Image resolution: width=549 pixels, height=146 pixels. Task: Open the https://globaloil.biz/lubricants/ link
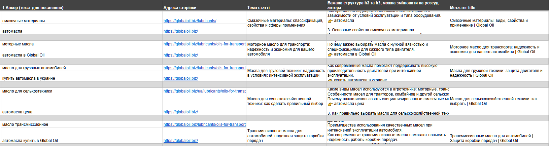pos(190,21)
